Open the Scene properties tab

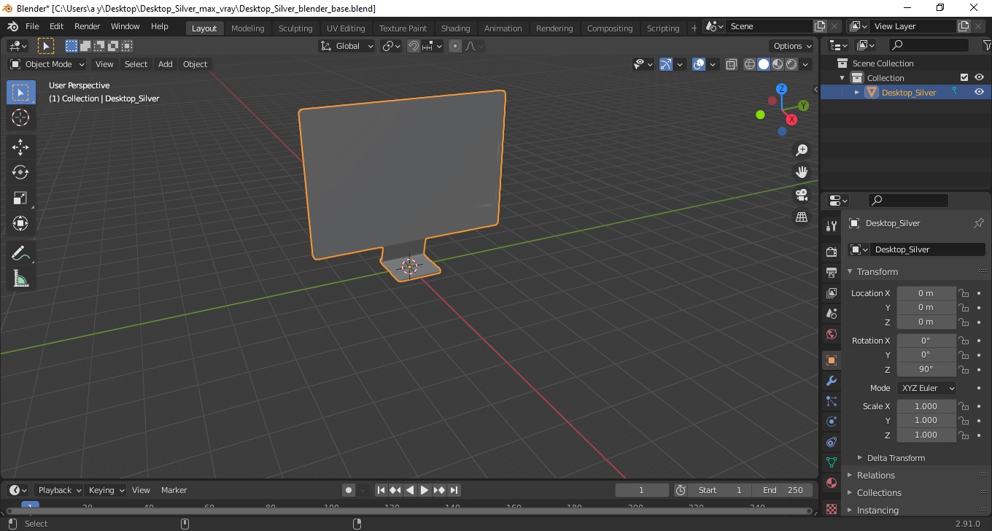tap(832, 314)
